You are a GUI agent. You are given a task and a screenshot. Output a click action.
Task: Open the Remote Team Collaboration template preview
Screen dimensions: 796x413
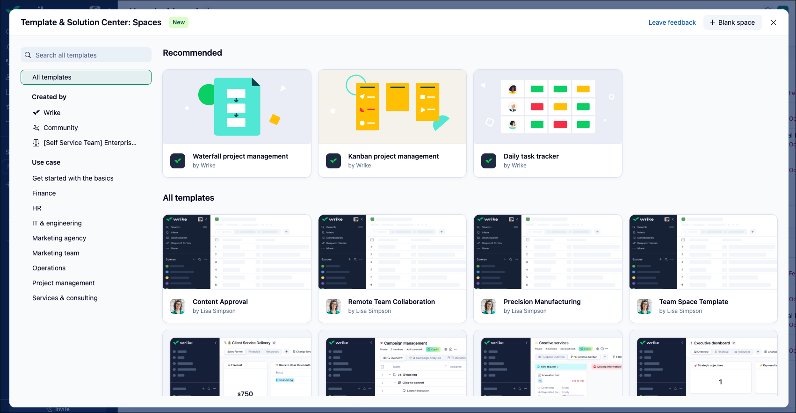pos(392,252)
